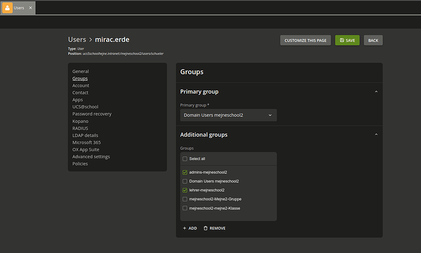
Task: Go back with the Back button
Action: pos(373,40)
